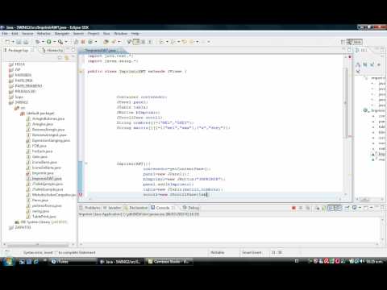387x290 pixels.
Task: Open the External Tools dropdown arrow
Action: point(66,42)
